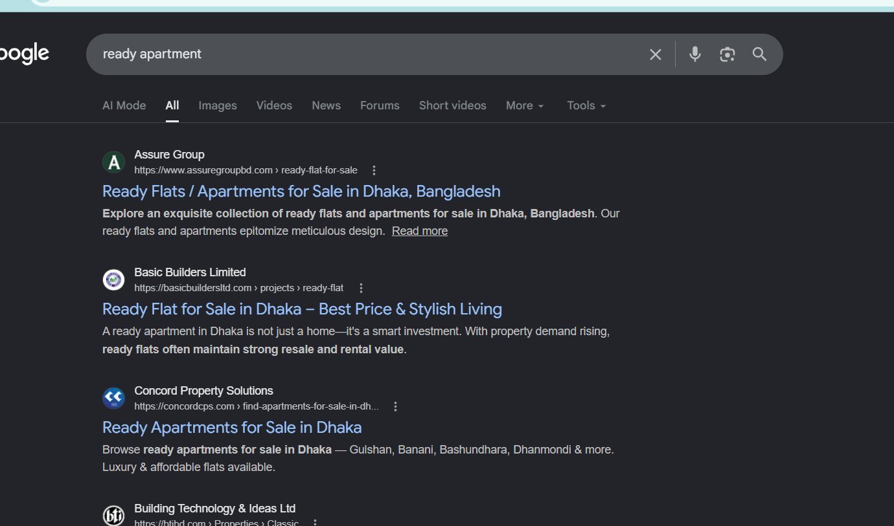Image resolution: width=894 pixels, height=526 pixels.
Task: Open three-dot menu for Concord Property result
Action: (x=396, y=406)
